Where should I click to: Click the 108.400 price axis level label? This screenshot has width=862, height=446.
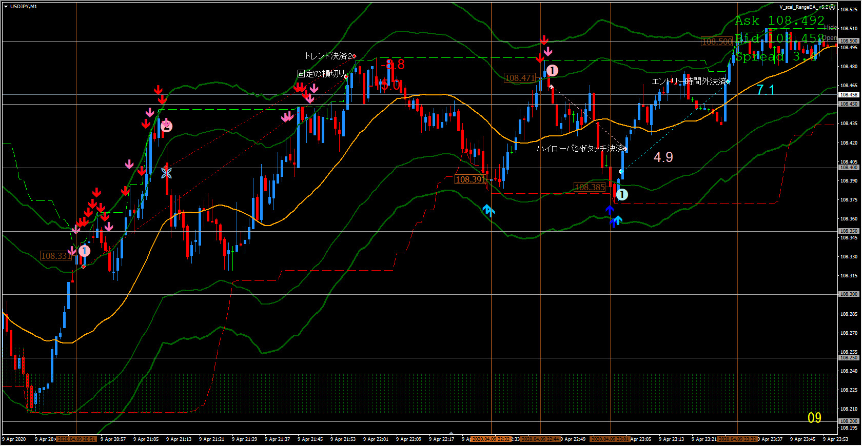(x=849, y=168)
